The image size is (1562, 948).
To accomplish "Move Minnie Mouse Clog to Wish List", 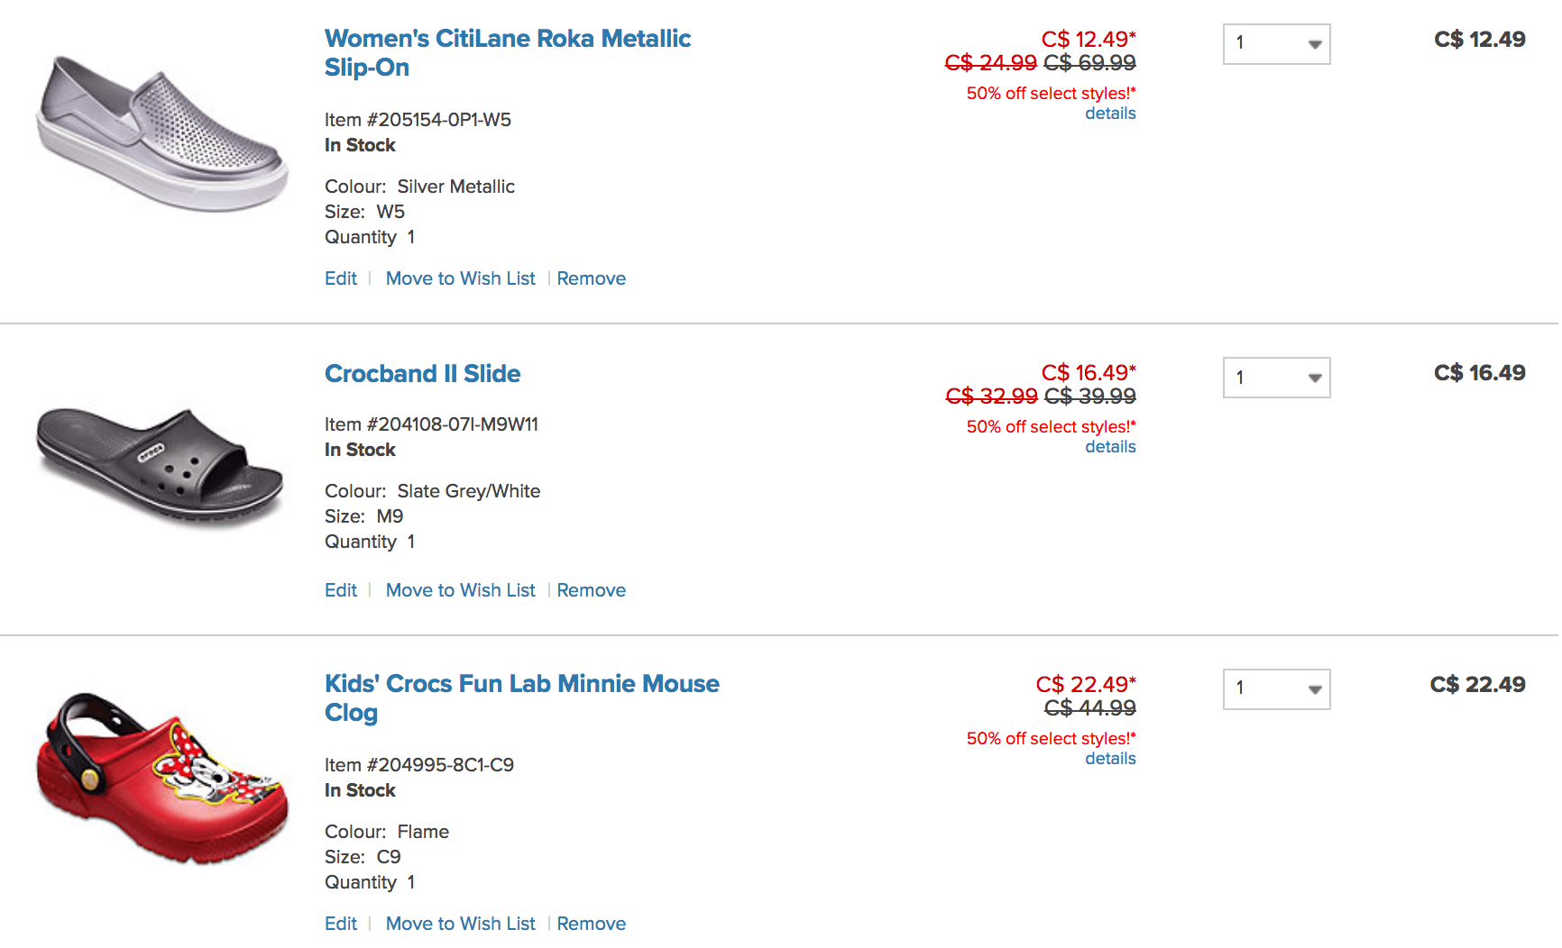I will (x=460, y=924).
